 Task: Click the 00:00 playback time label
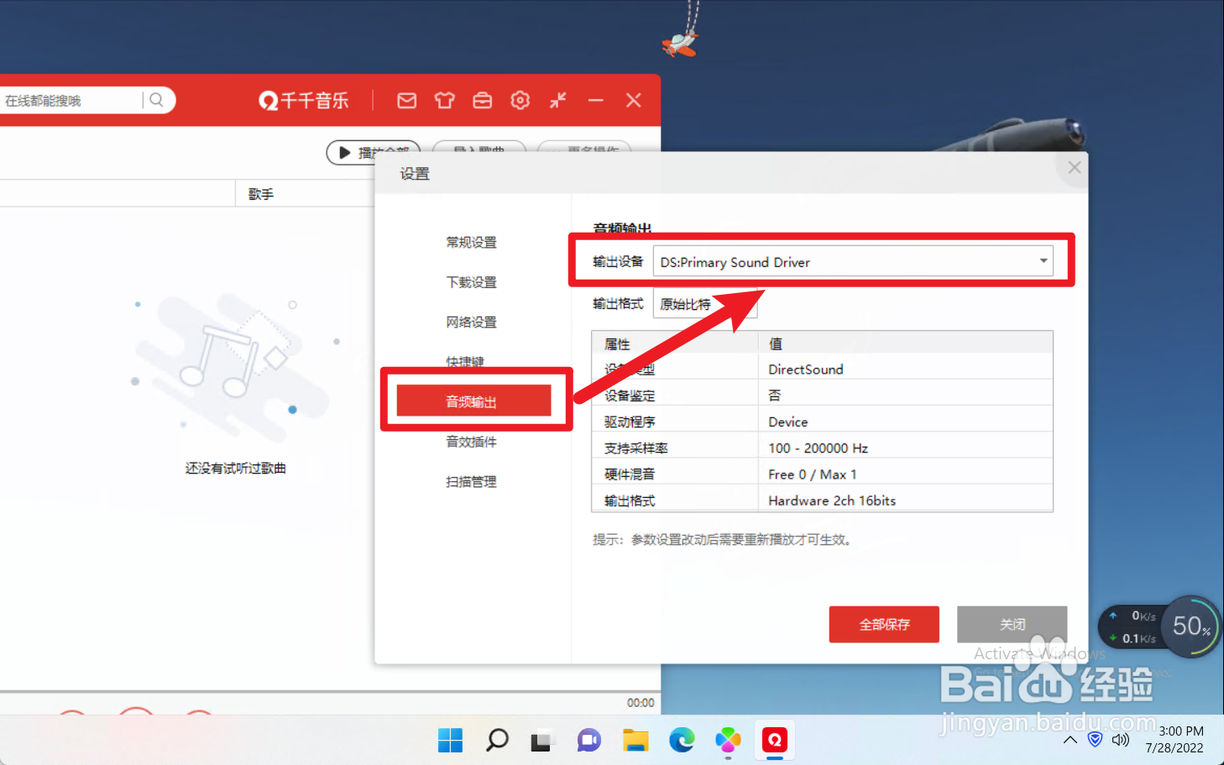click(641, 703)
